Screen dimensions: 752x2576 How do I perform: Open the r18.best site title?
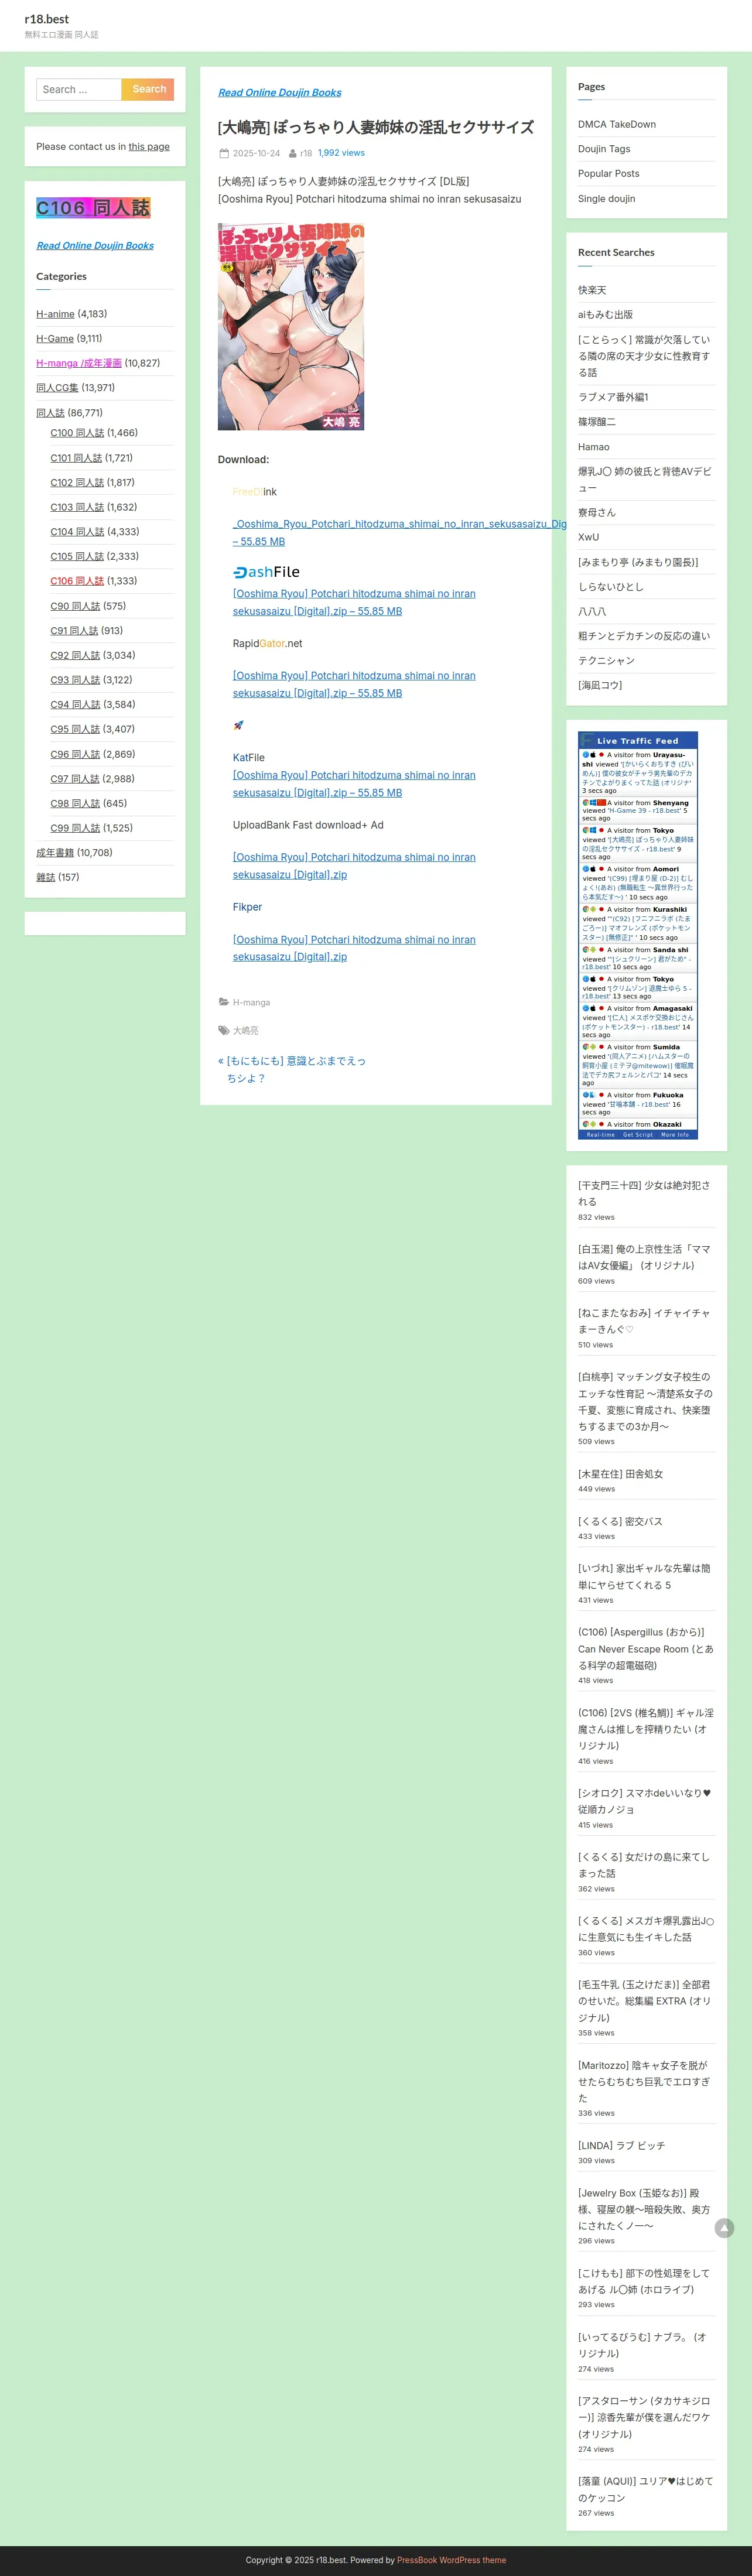click(x=47, y=19)
